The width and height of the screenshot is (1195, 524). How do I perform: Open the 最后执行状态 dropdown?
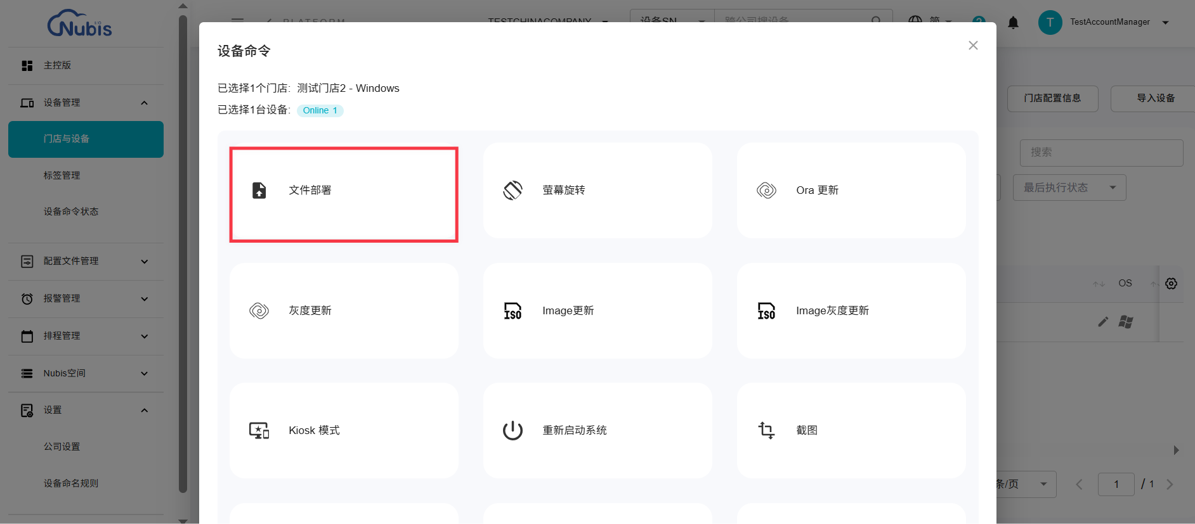point(1069,188)
